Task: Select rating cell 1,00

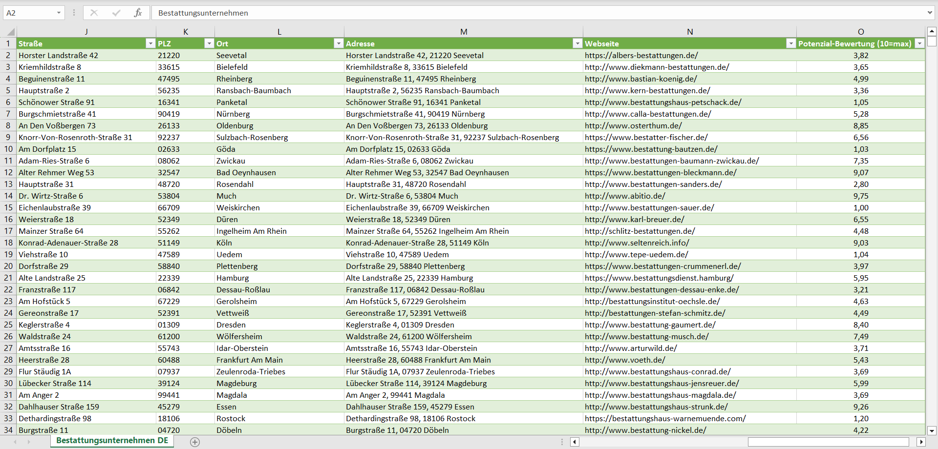Action: pyautogui.click(x=861, y=207)
